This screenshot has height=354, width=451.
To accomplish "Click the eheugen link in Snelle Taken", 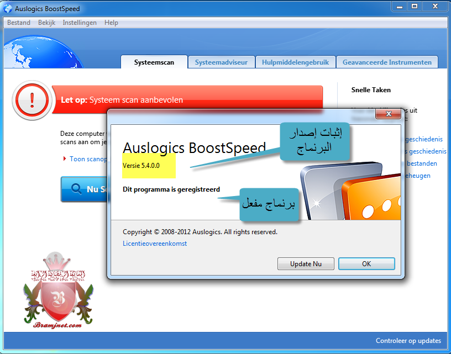I will tap(418, 175).
